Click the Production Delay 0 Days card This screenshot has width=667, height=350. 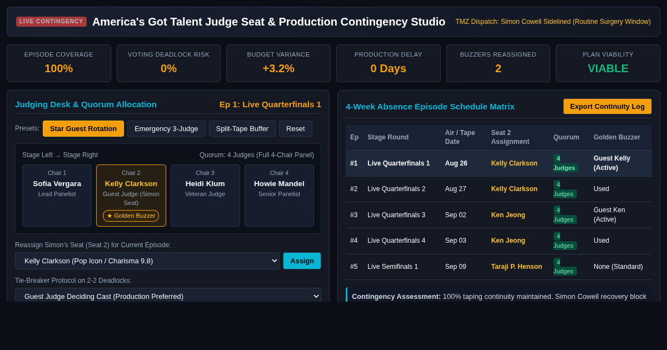(x=389, y=63)
